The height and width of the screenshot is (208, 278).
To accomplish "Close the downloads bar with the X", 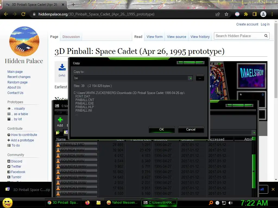I will 273,189.
